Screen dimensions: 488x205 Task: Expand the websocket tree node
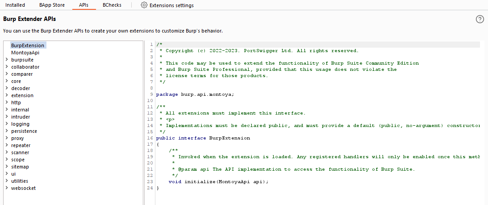(x=7, y=188)
